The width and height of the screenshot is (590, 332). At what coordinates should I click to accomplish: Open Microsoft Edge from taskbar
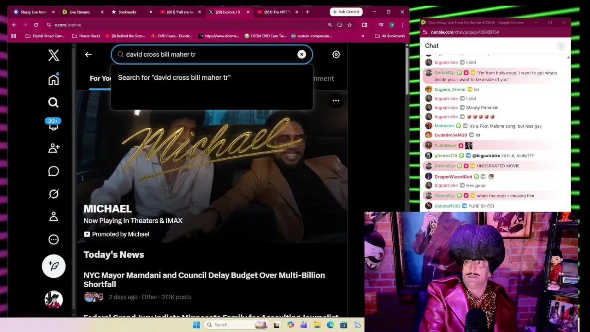coord(330,325)
